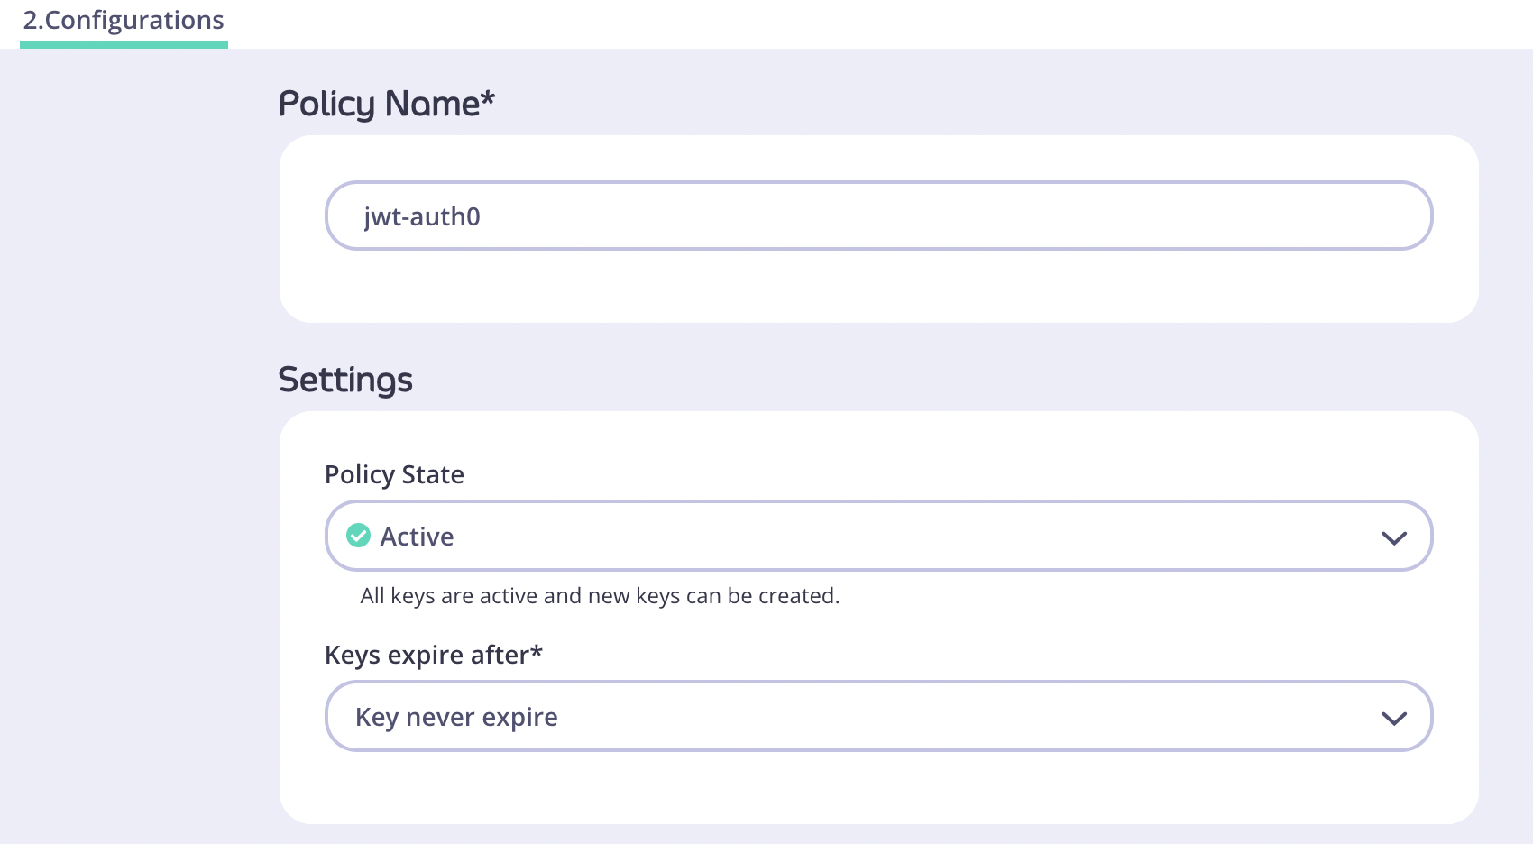1533x844 pixels.
Task: Click empty space at bottom of Settings card
Action: tap(878, 788)
